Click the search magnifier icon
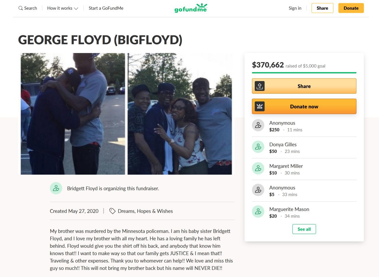Screen dimensions: 379x277 [20, 8]
